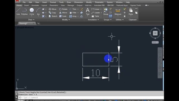Screen dimensions: 179x101
Task: Switch to the Parametric ribbon tab
Action: tap(54, 5)
